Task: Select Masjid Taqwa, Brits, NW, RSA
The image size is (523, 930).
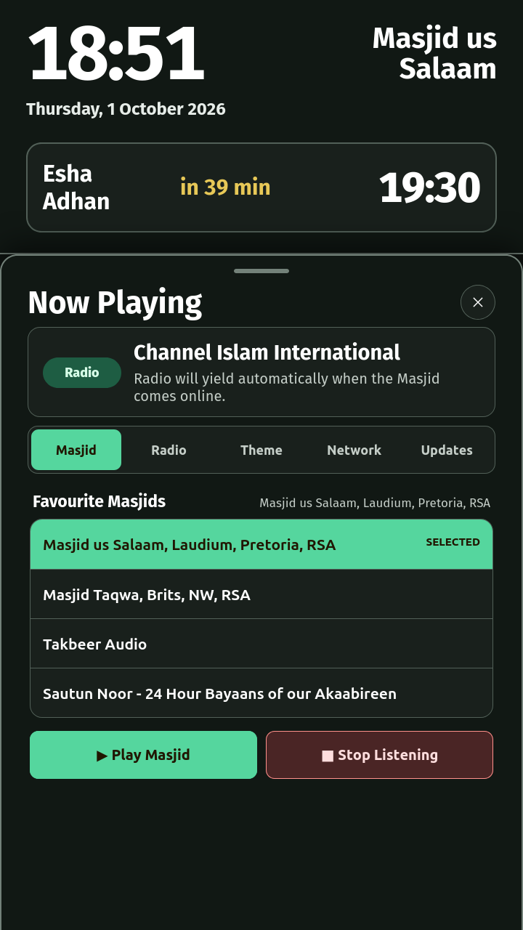Action: (261, 594)
